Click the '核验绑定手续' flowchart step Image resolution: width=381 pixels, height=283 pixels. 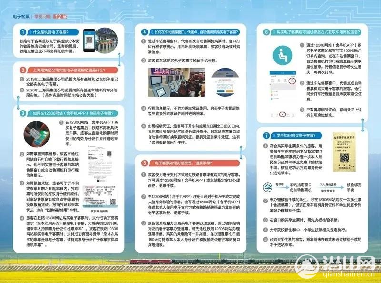pyautogui.click(x=358, y=186)
